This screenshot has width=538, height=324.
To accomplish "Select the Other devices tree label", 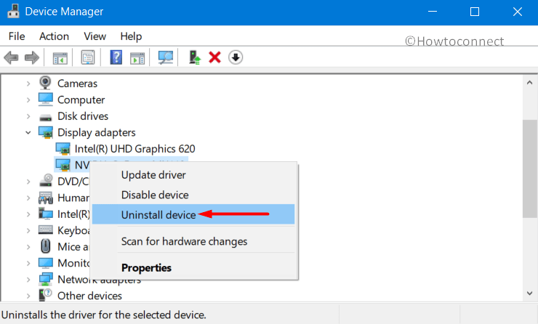I will pyautogui.click(x=89, y=296).
